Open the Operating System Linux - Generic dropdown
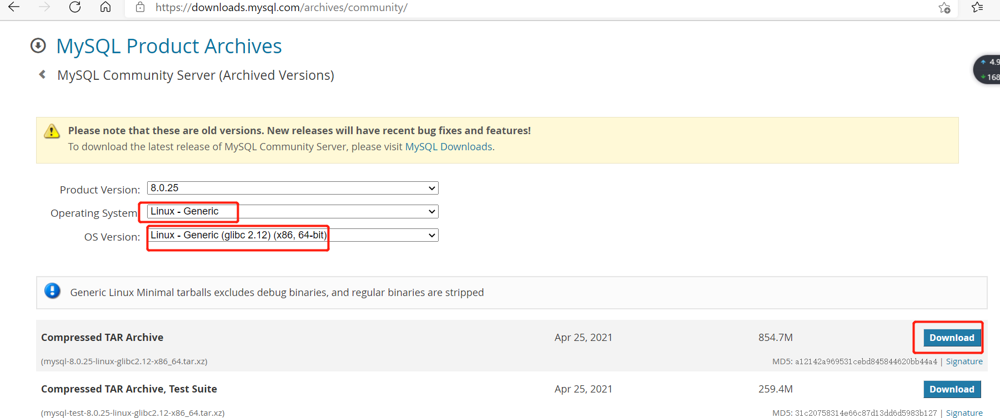1000x418 pixels. click(x=293, y=211)
